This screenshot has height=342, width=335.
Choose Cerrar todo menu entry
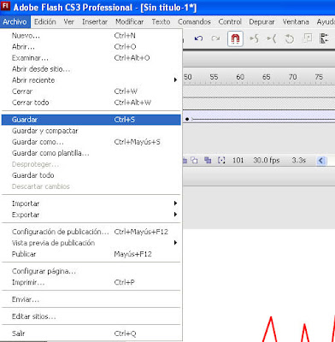click(x=91, y=103)
